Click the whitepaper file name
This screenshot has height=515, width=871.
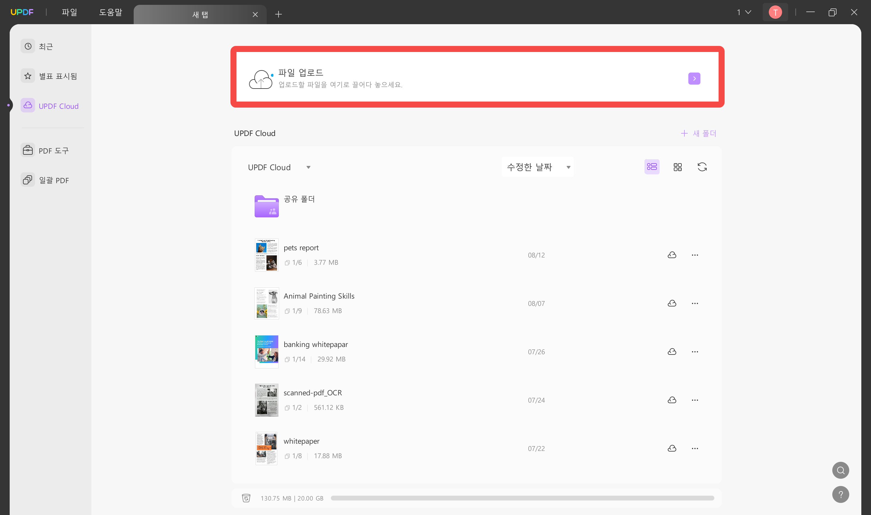coord(301,441)
